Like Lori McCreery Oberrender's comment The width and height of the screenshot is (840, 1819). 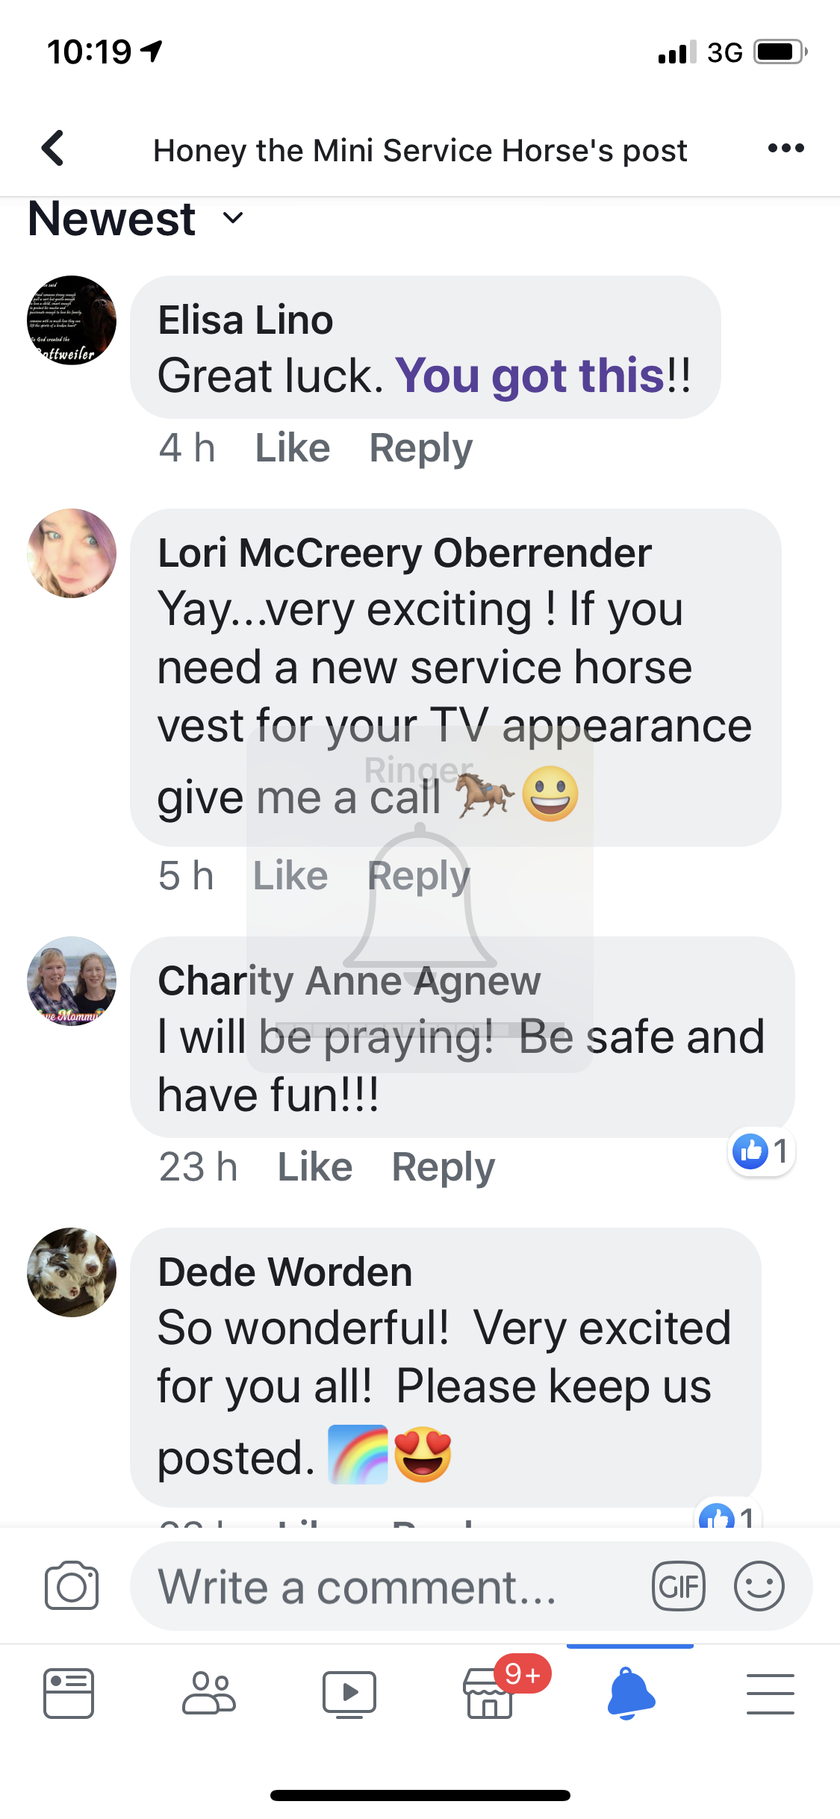pos(290,875)
